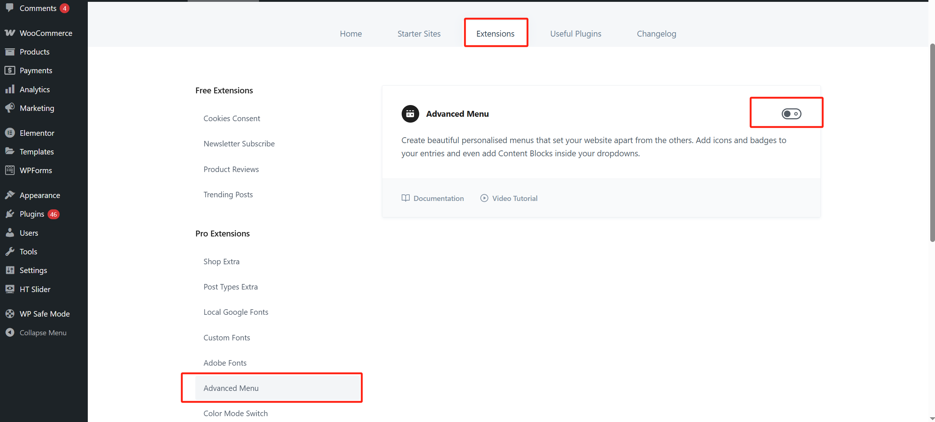Select Advanced Menu under Pro Extensions

point(231,388)
